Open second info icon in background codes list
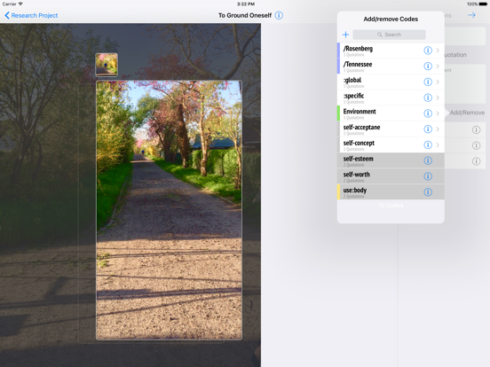Viewport: 490px width, 367px height. (x=476, y=145)
